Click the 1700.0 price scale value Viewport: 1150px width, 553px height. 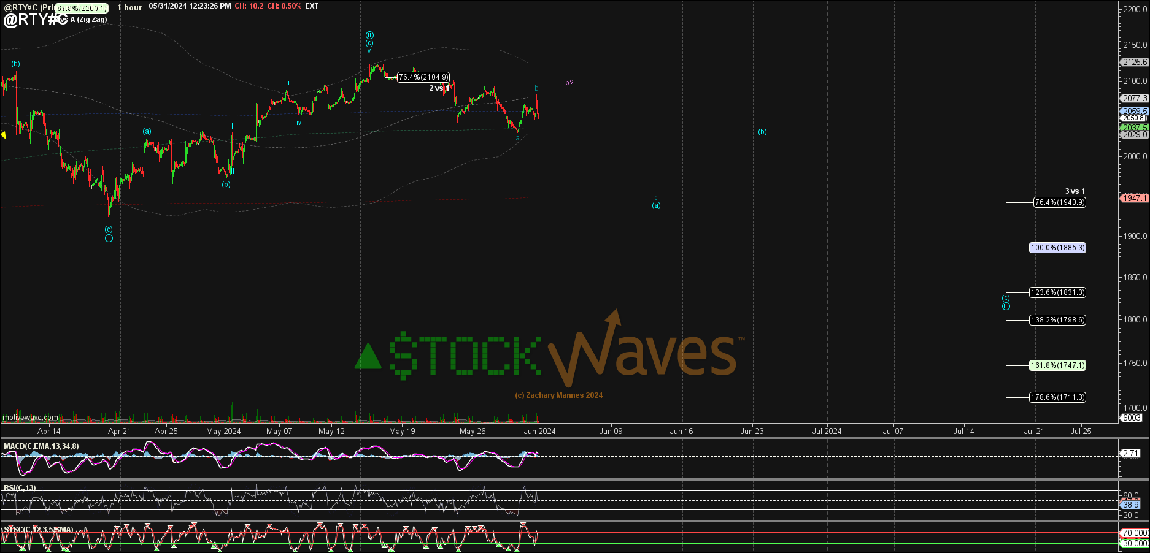tap(1135, 408)
